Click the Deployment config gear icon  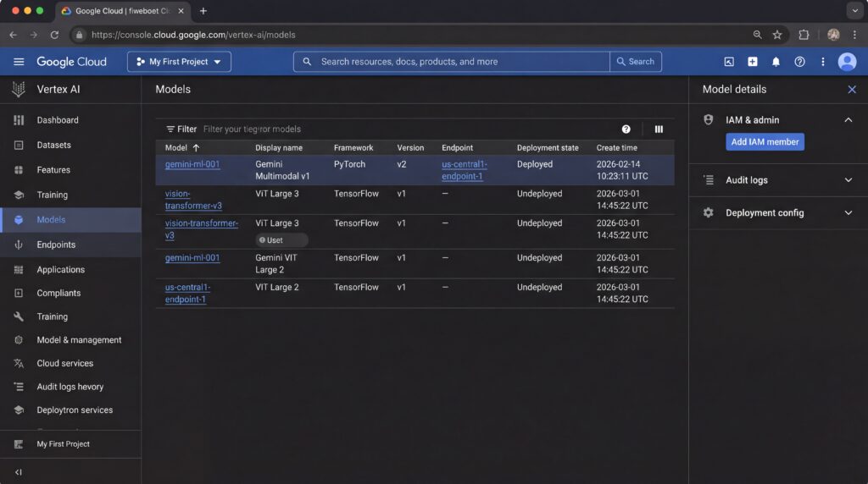pyautogui.click(x=708, y=212)
